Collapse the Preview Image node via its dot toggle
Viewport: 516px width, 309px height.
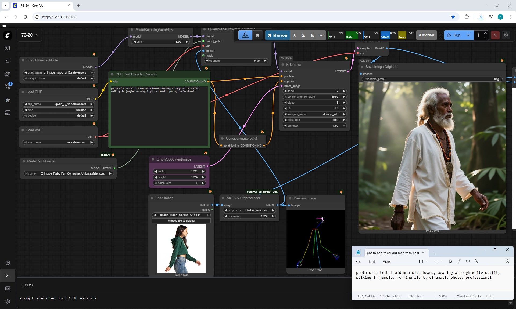[x=290, y=198]
